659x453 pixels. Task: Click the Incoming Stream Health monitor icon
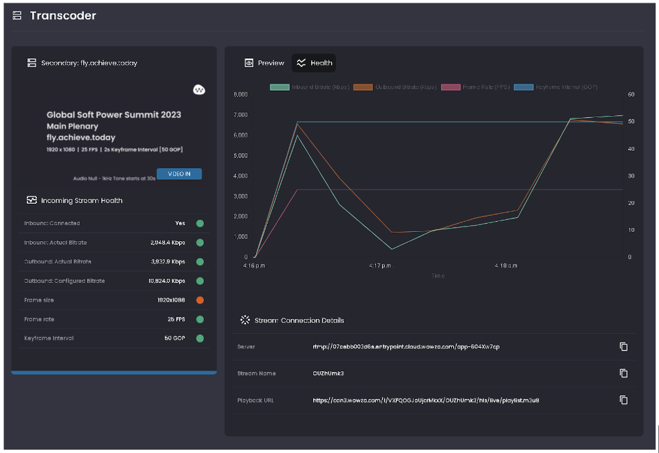[x=32, y=200]
